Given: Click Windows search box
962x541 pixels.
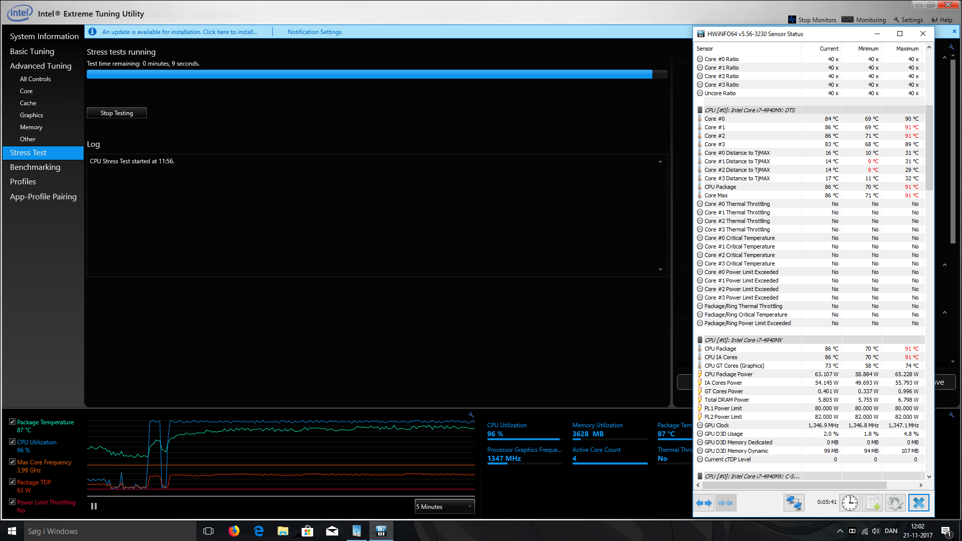Looking at the screenshot, I should (110, 531).
